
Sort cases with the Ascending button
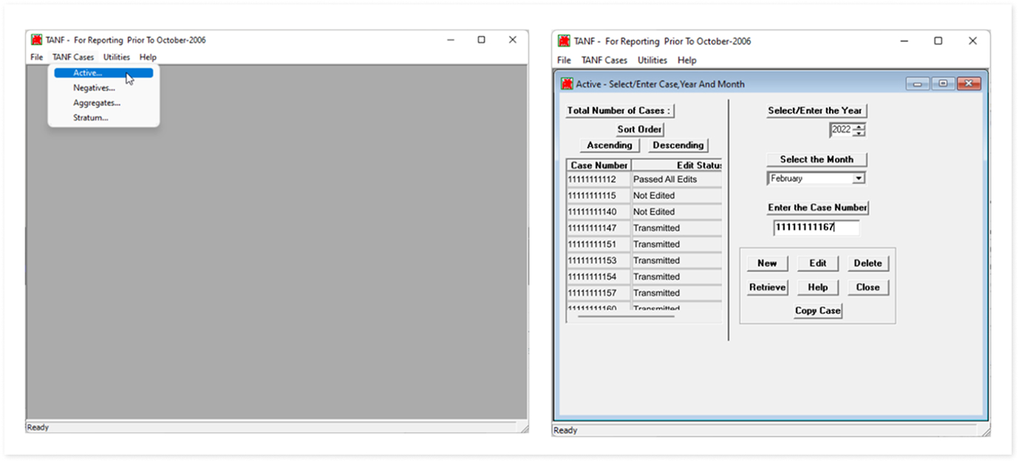coord(610,145)
